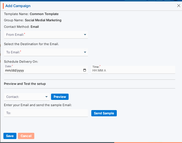The height and width of the screenshot is (143, 182).
Task: Focus the Time HH:MM A field
Action: (x=133, y=70)
